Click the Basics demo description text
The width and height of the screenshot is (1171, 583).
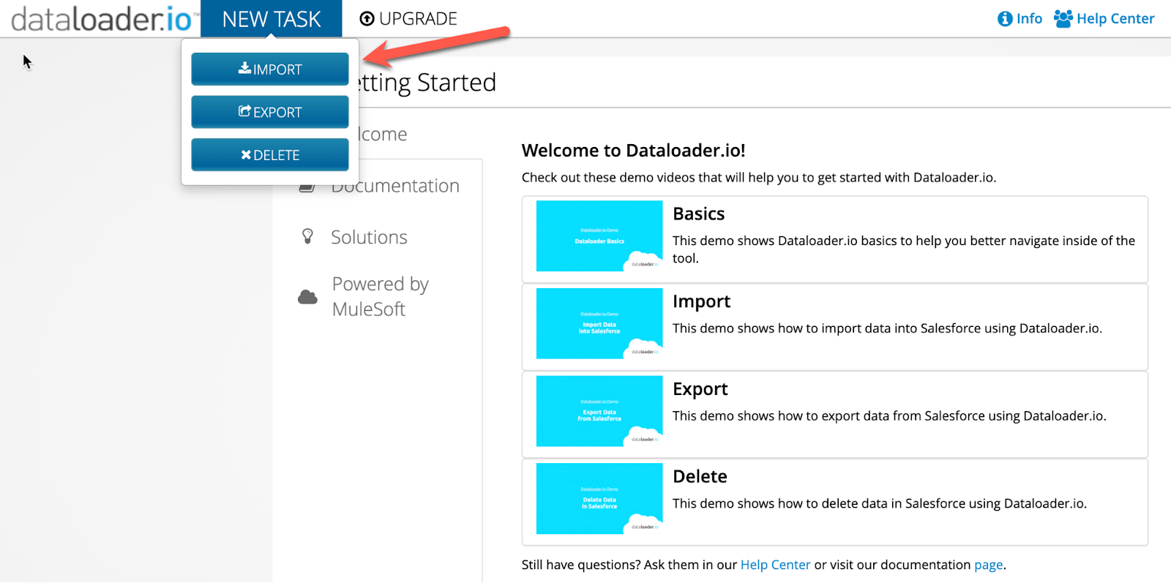(x=904, y=249)
